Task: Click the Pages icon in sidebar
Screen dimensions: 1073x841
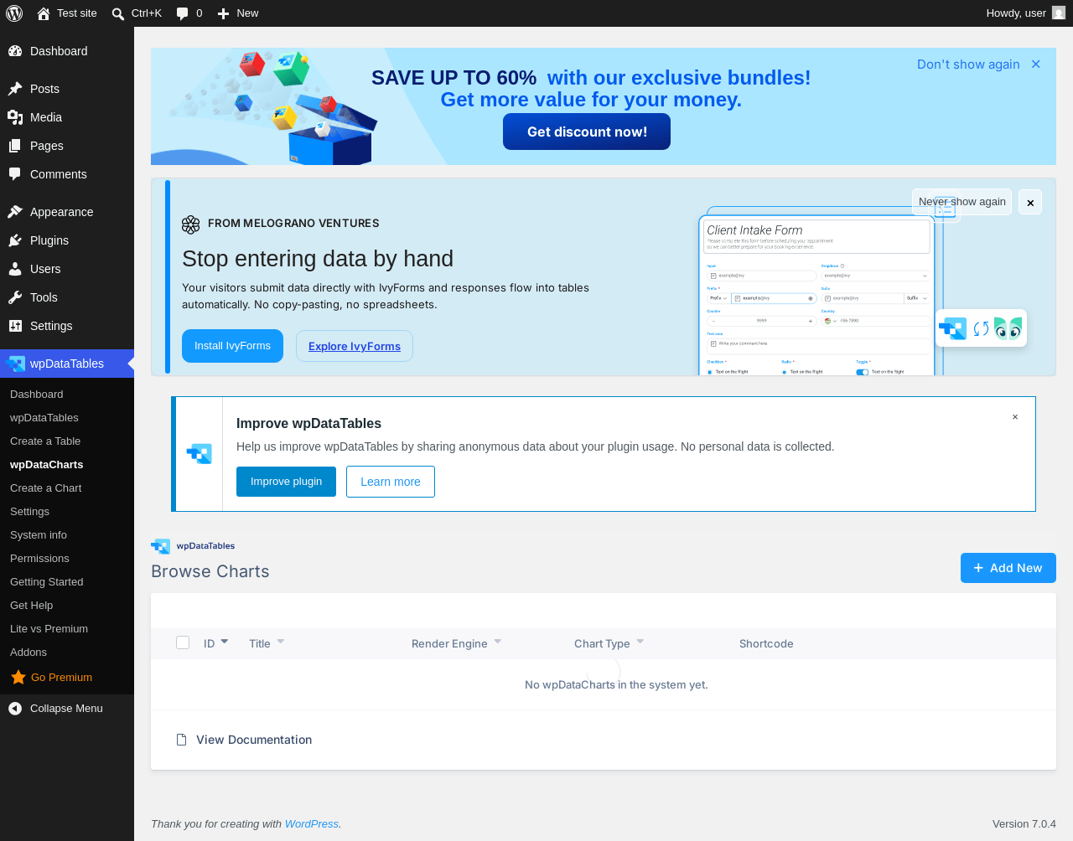Action: (15, 146)
